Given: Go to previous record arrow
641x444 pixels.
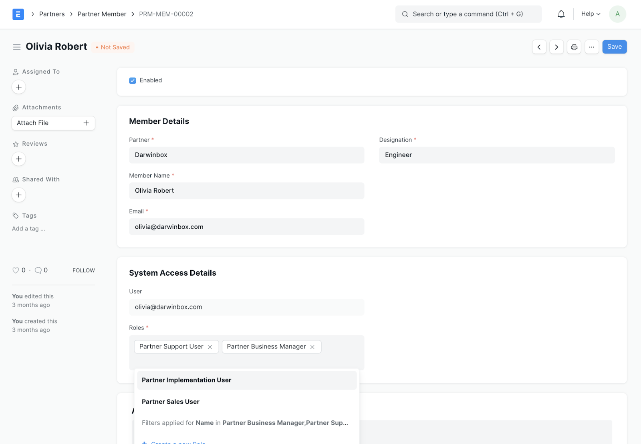Looking at the screenshot, I should click(539, 47).
